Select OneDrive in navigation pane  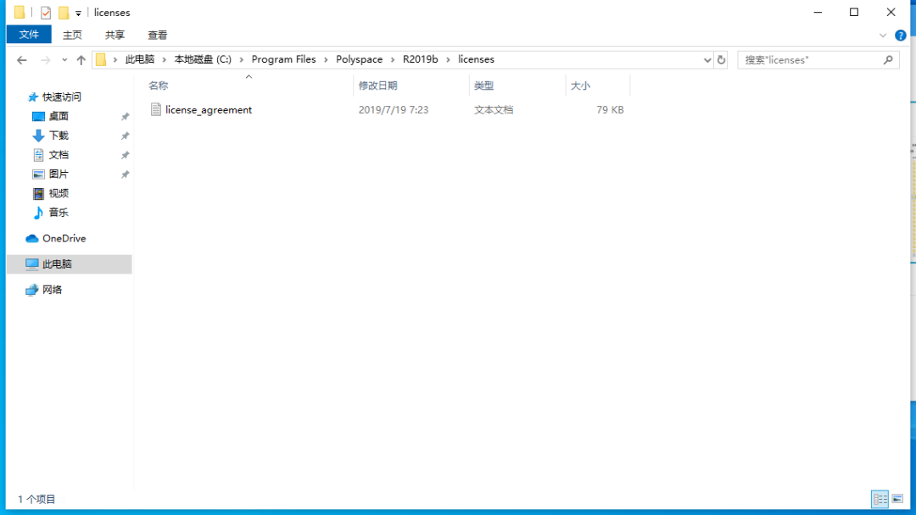[64, 238]
